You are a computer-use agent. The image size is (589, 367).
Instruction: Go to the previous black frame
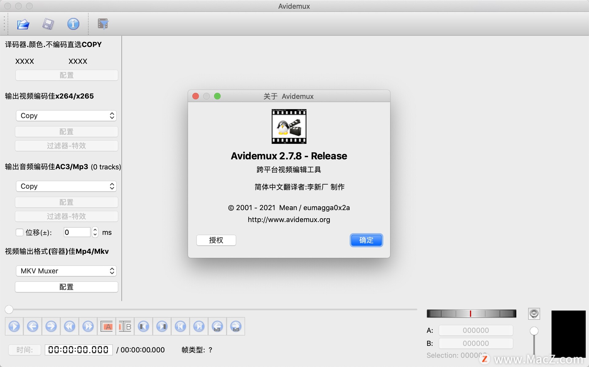tap(143, 326)
